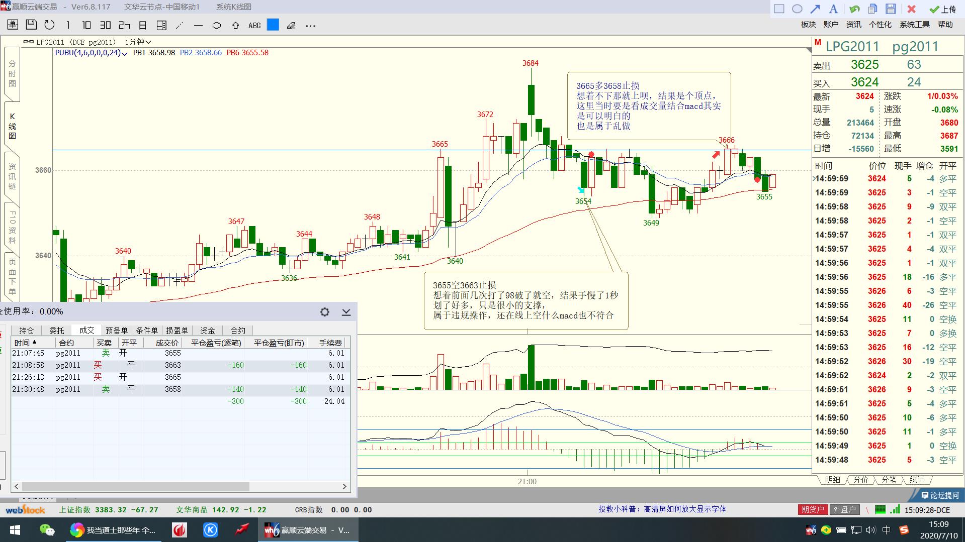
Task: Switch to the F10资料 side tab
Action: [x=12, y=227]
